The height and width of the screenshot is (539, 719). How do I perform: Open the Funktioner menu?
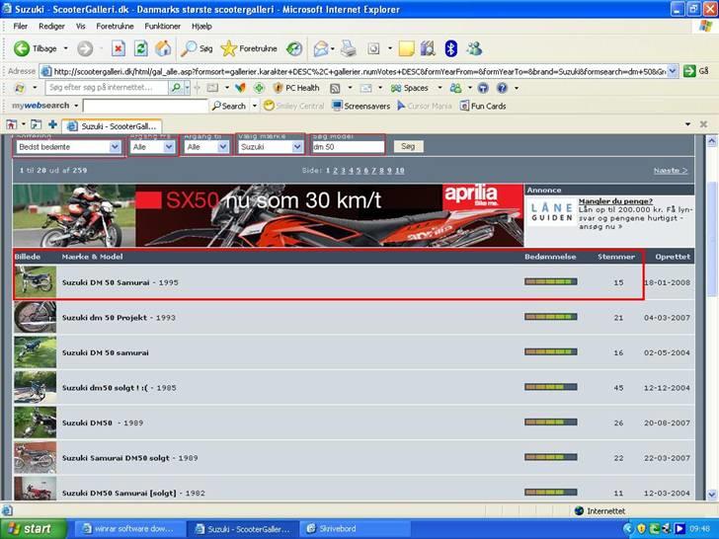pos(162,26)
